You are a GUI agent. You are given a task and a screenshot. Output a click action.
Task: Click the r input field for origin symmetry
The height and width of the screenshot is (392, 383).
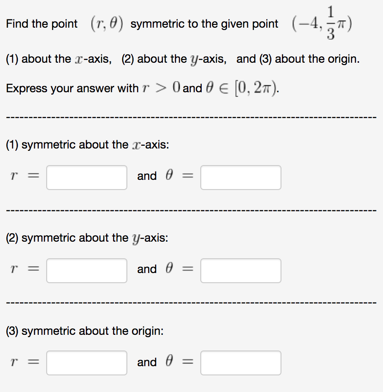(x=86, y=363)
